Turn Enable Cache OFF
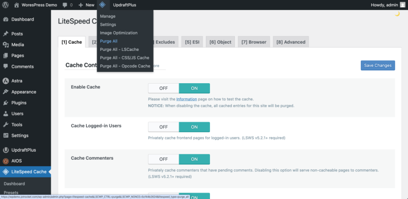Image resolution: width=408 pixels, height=199 pixels. click(x=163, y=88)
